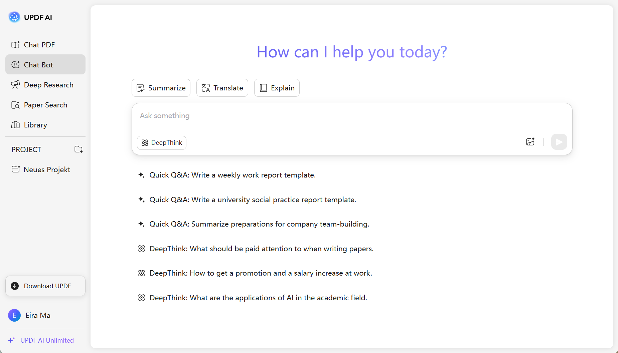Click the Summarize button

click(x=161, y=88)
